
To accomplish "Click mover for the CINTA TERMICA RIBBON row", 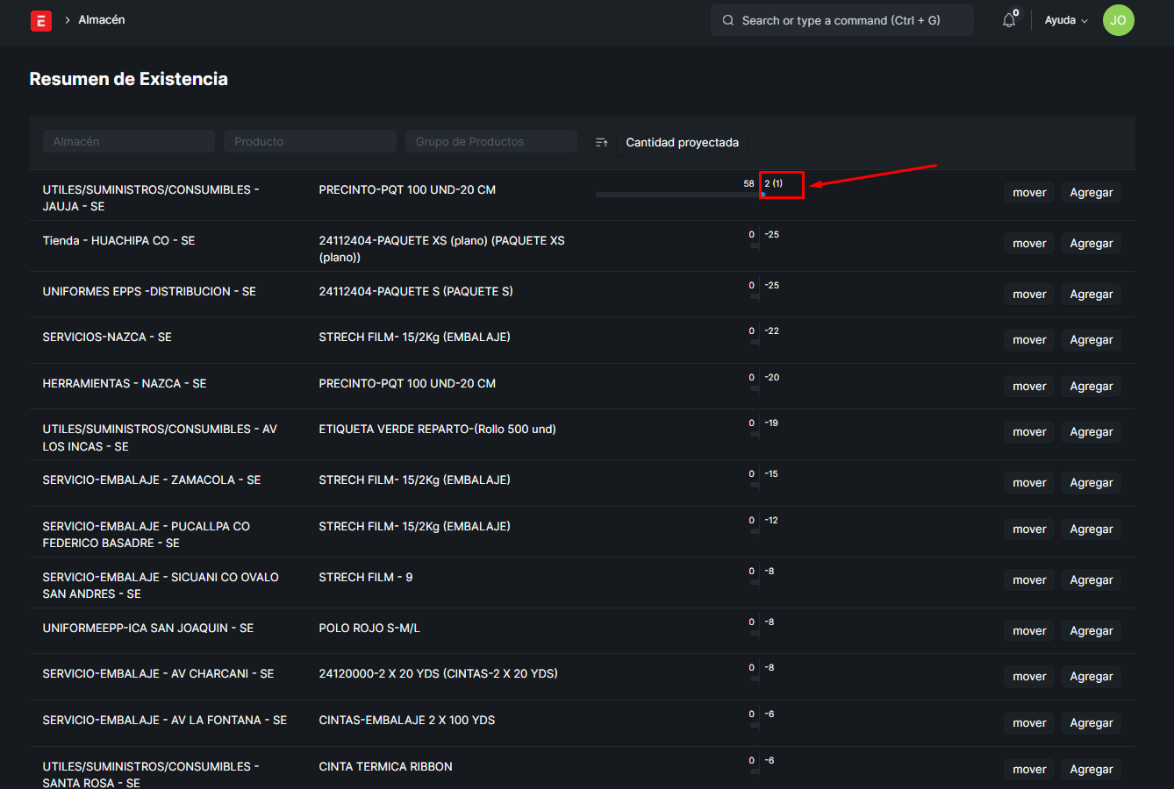I will (x=1029, y=770).
